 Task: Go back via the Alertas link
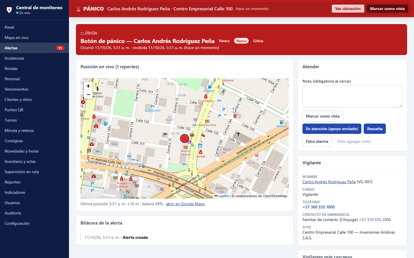(89, 32)
